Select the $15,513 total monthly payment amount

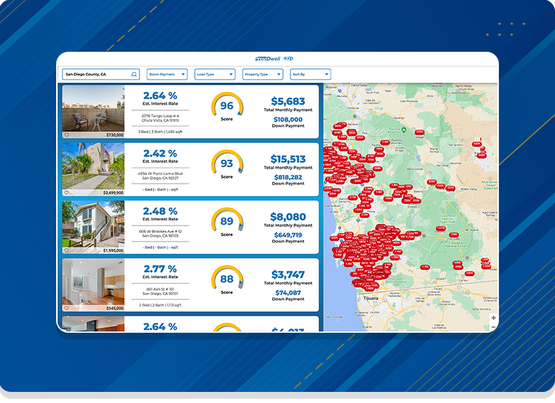[x=288, y=159]
